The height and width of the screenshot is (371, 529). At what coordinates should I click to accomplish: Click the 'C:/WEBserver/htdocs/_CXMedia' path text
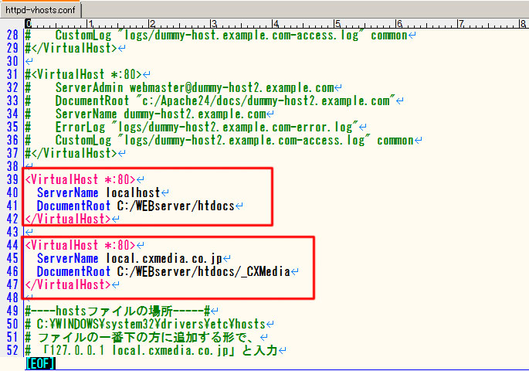tap(204, 271)
